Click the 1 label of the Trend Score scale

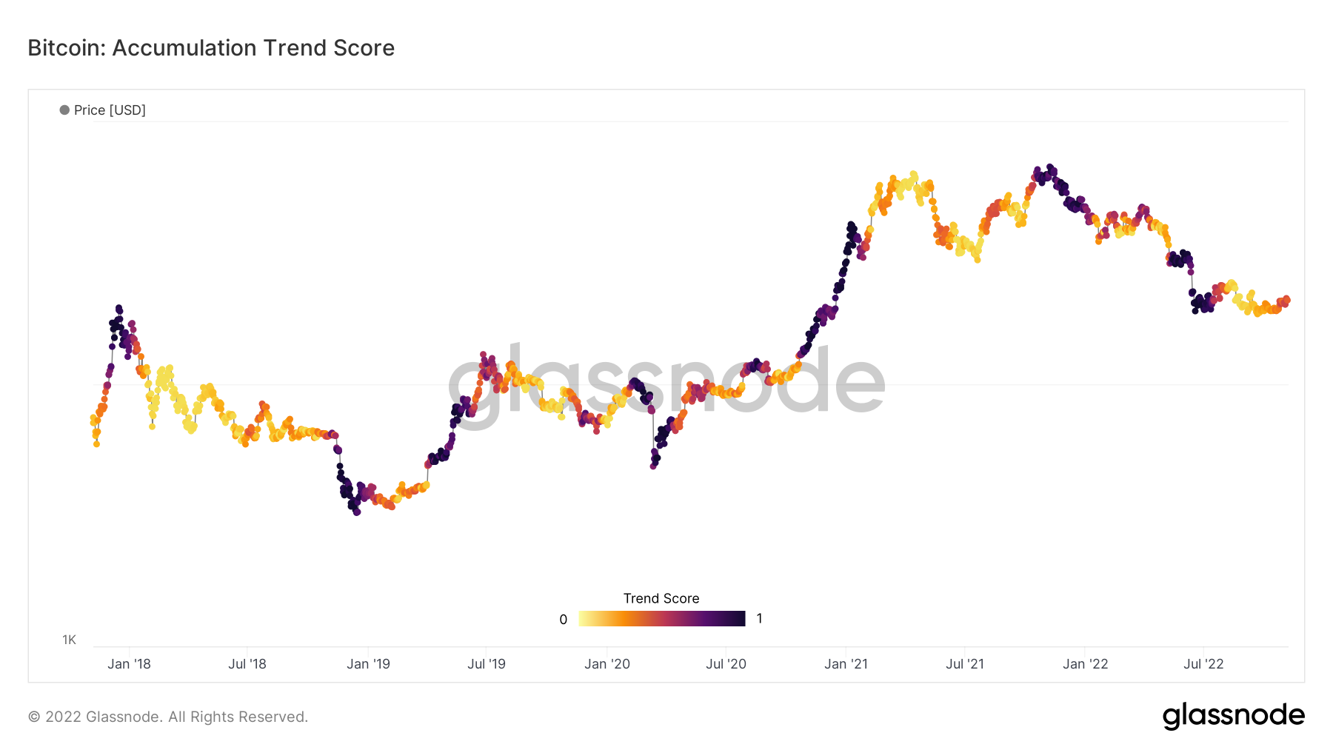pyautogui.click(x=759, y=619)
